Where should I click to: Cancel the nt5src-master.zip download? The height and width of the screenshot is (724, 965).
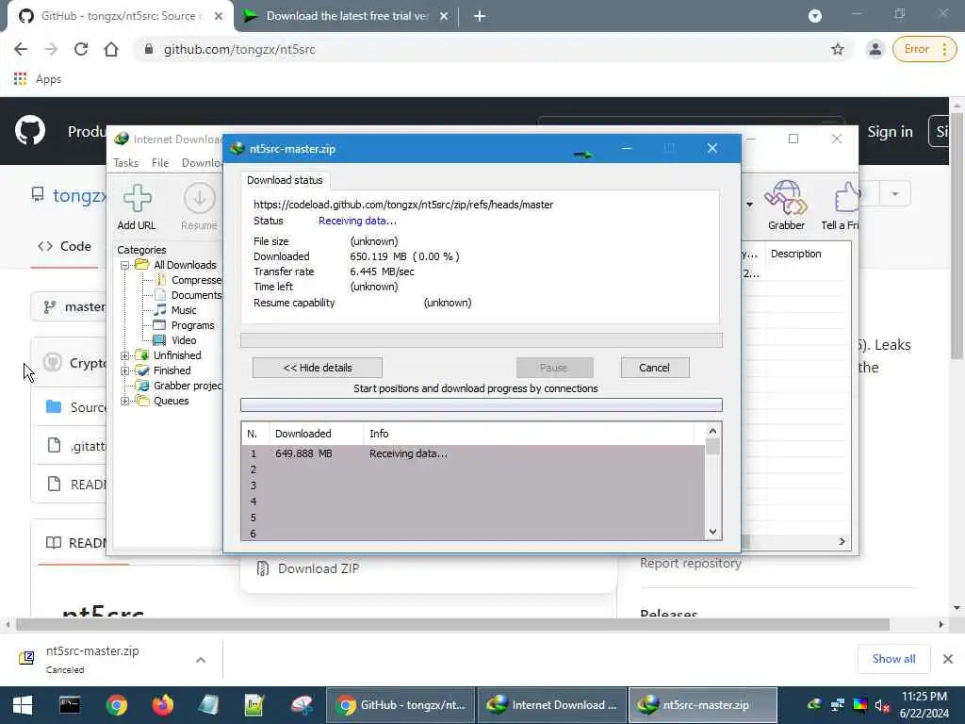654,368
